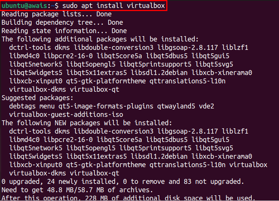Click the 'Reading state information... Done' line

pyautogui.click(x=64, y=31)
